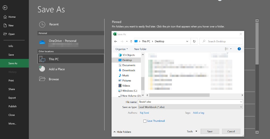Select OneDrive - Personal cloud location

[62, 41]
